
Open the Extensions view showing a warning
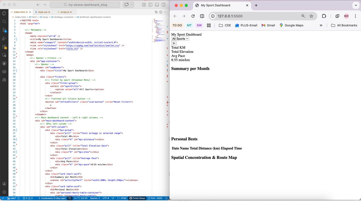(4, 47)
